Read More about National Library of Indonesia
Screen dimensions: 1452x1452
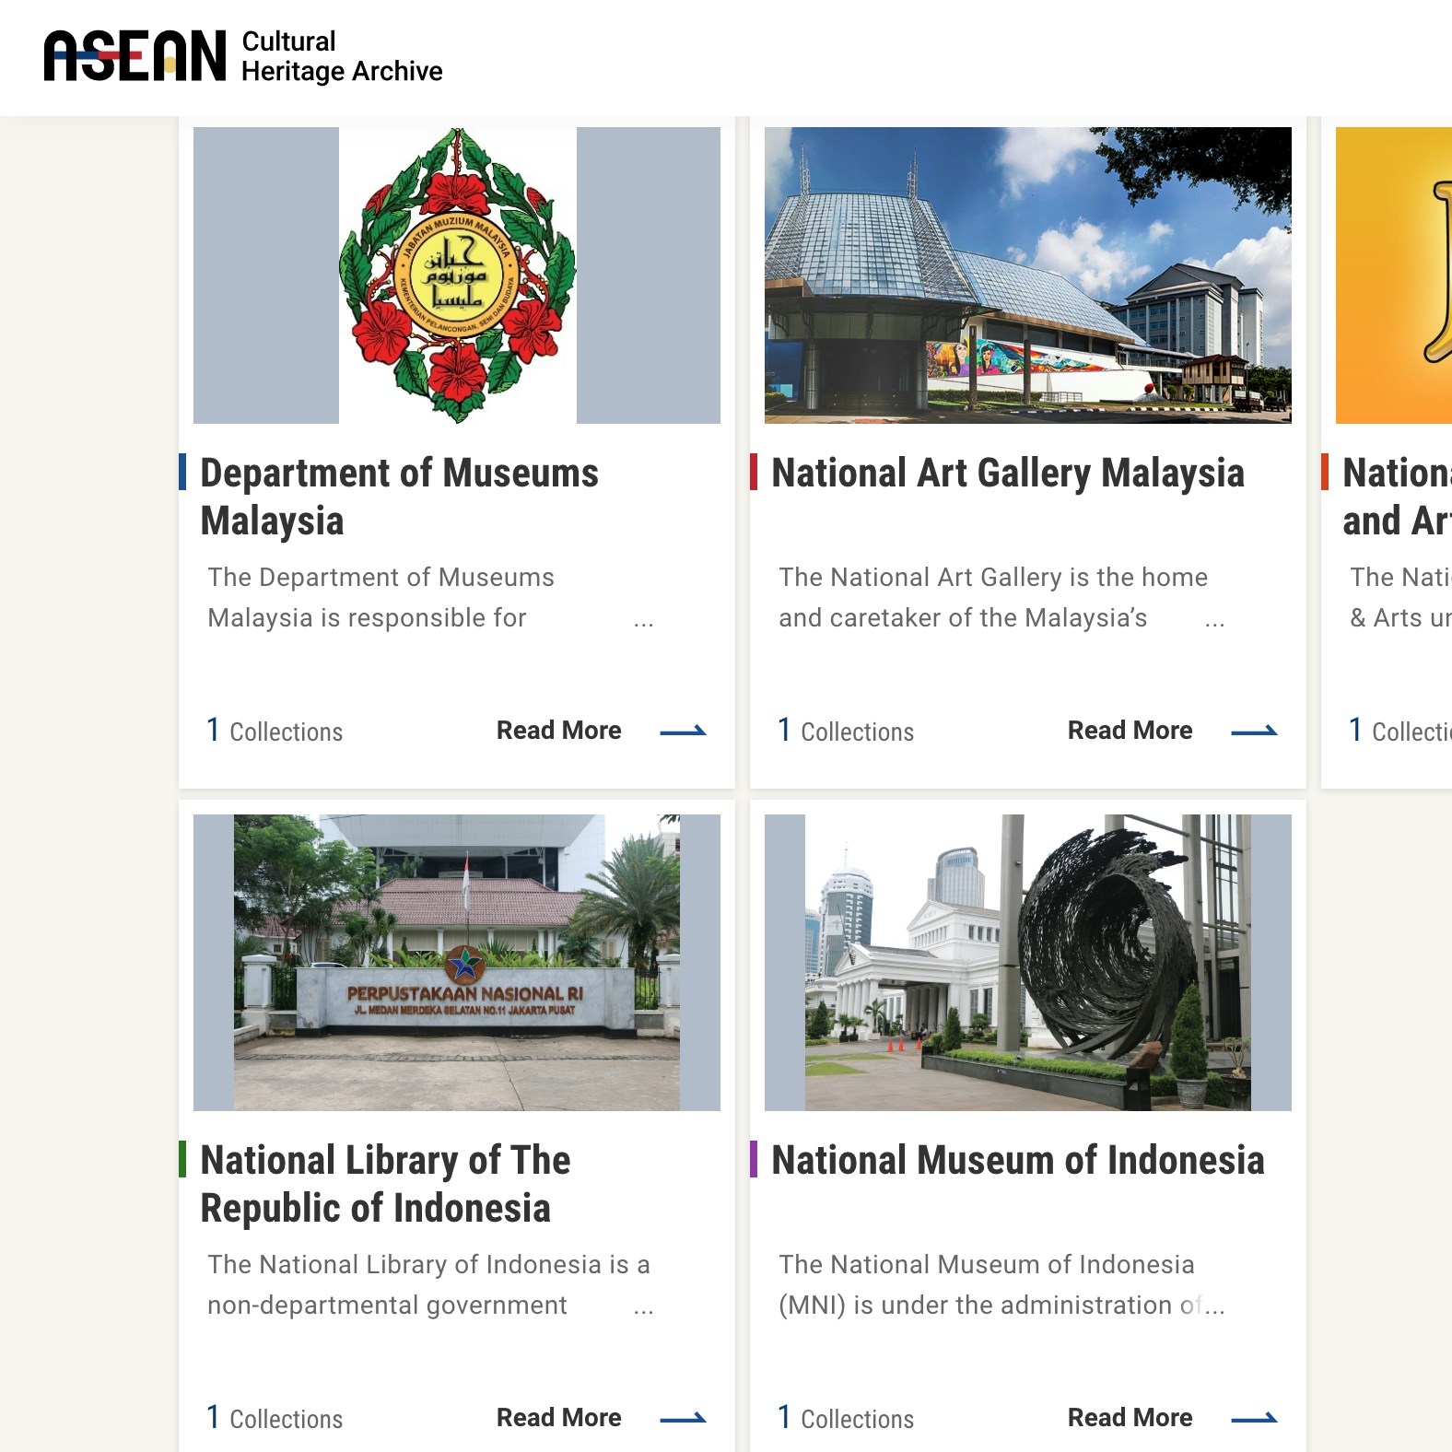coord(558,1418)
